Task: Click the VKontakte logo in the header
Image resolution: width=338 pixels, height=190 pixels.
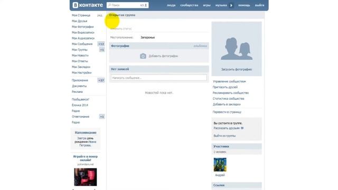Action: 88,5
